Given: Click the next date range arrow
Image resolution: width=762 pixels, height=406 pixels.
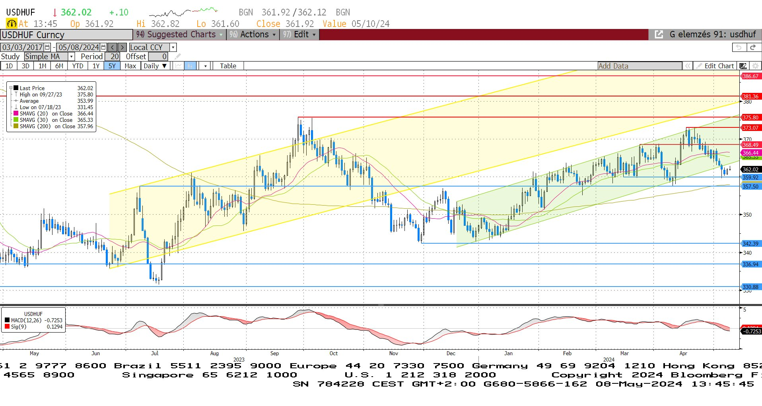Looking at the screenshot, I should (122, 47).
